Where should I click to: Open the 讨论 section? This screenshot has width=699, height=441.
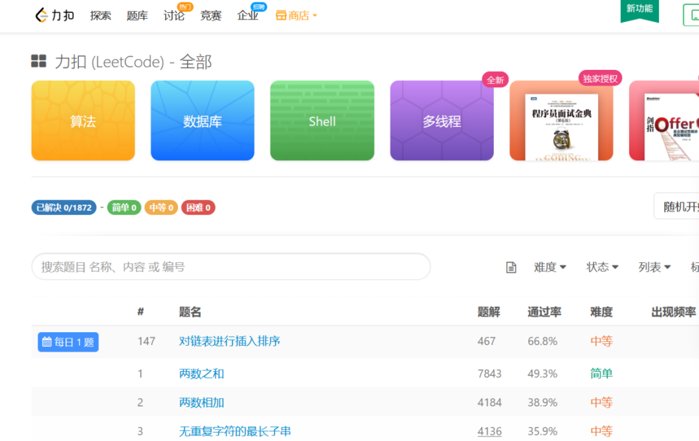pos(174,16)
